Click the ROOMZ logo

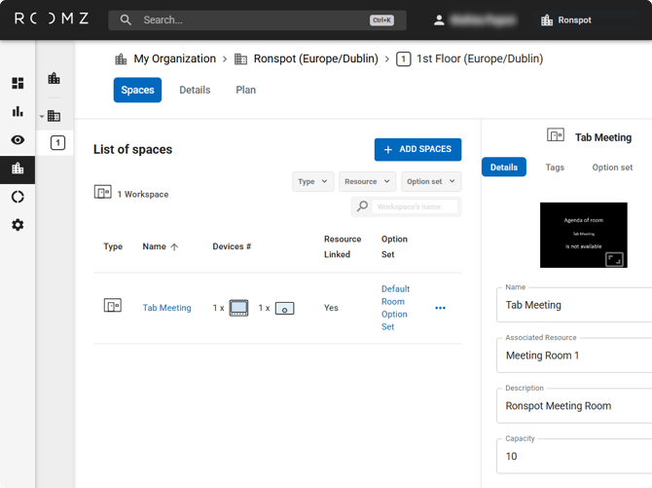click(x=52, y=19)
